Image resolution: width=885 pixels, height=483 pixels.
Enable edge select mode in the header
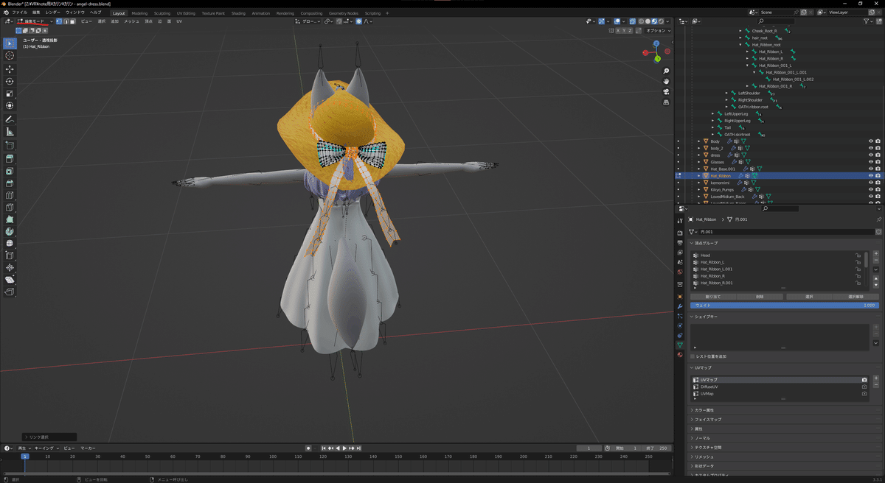pyautogui.click(x=66, y=21)
